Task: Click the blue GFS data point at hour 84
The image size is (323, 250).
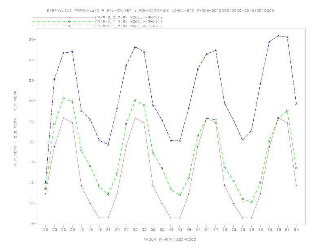Action: pyautogui.click(x=296, y=103)
